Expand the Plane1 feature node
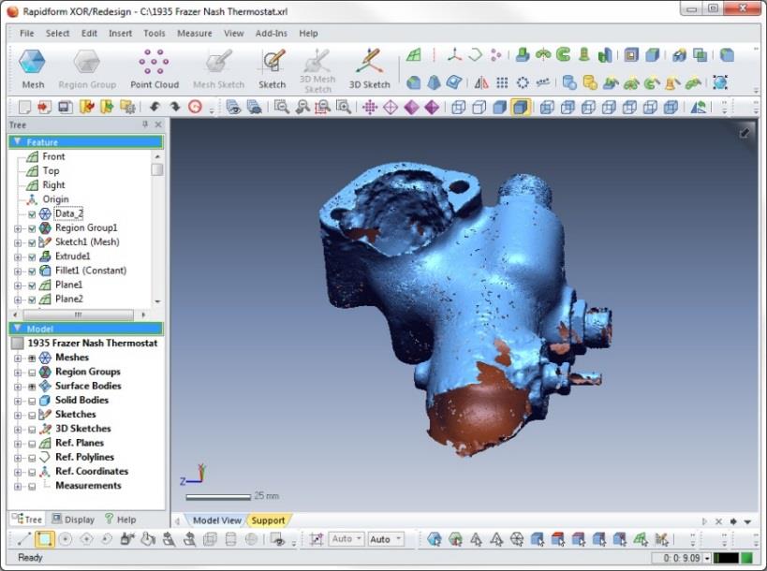The height and width of the screenshot is (571, 767). point(18,285)
